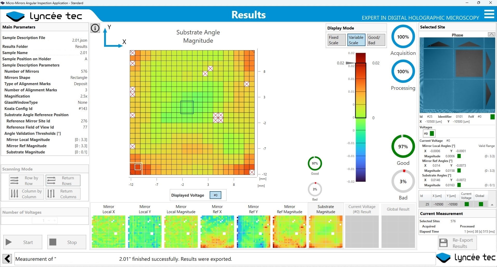497x267 pixels.
Task: Click the back arrow in status bar
Action: [x=8, y=258]
